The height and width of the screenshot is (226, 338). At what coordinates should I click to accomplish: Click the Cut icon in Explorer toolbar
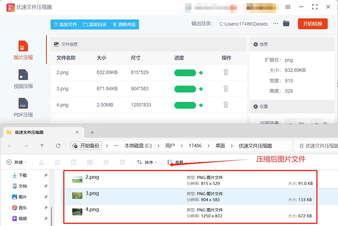click(x=41, y=162)
